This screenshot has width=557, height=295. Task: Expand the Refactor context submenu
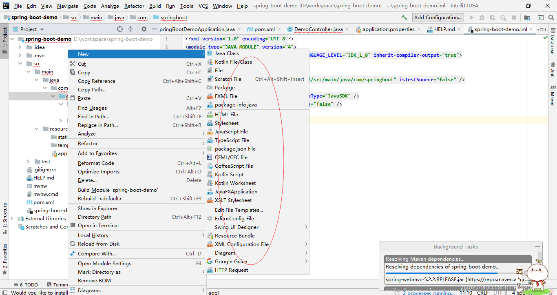(136, 144)
